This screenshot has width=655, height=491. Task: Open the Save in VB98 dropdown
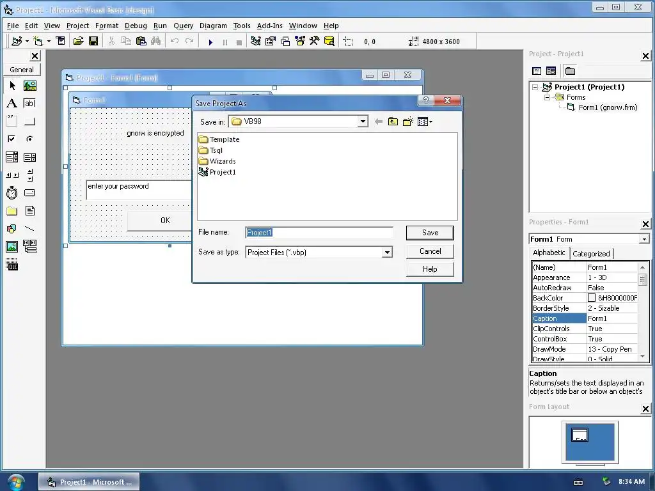[x=363, y=121]
